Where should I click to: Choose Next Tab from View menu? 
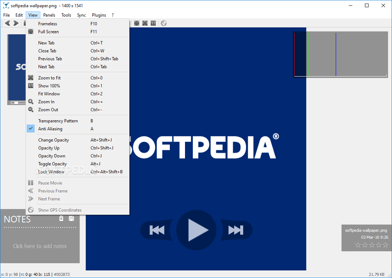(x=78, y=67)
